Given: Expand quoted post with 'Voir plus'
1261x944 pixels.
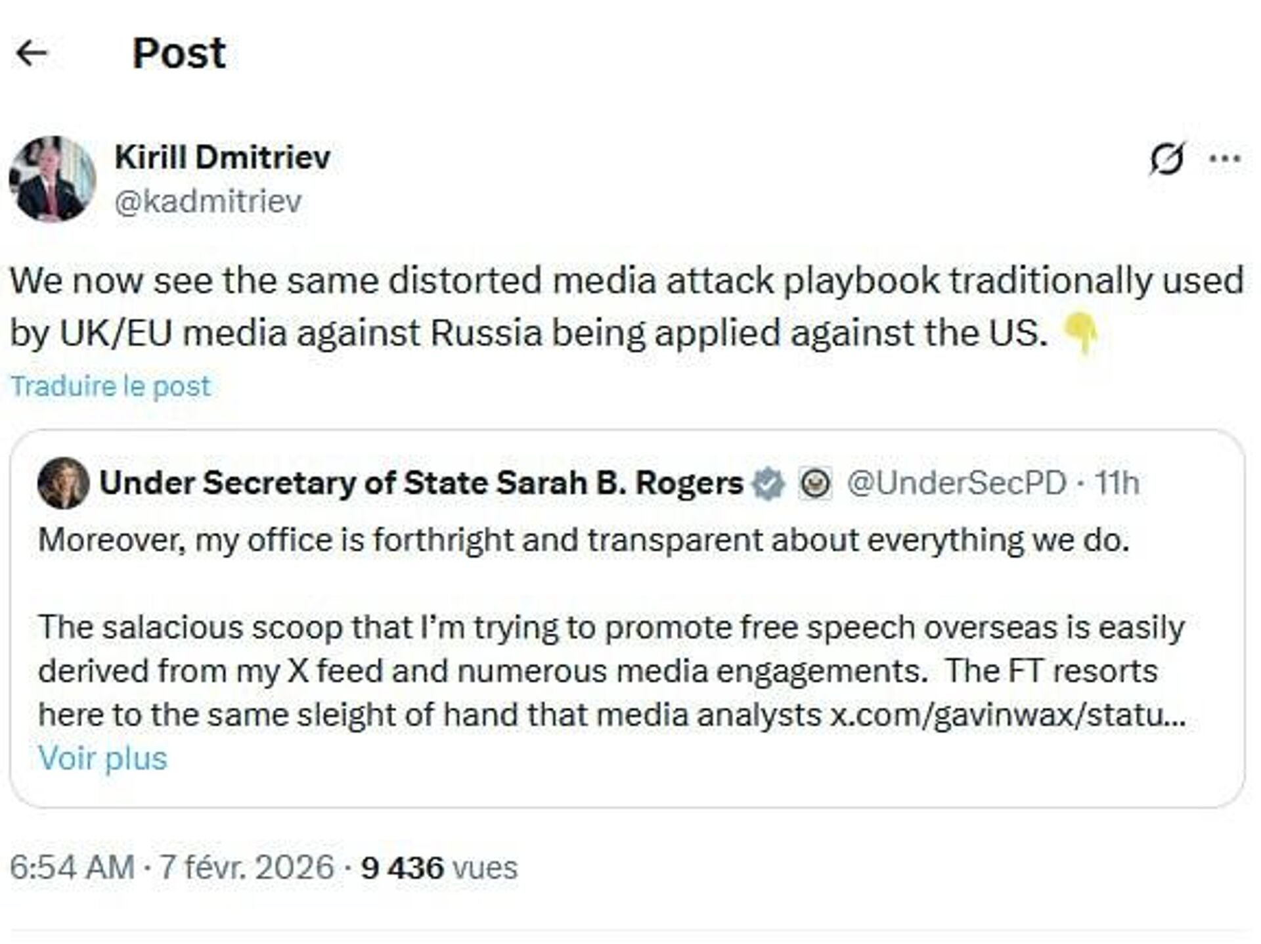Looking at the screenshot, I should coord(103,758).
